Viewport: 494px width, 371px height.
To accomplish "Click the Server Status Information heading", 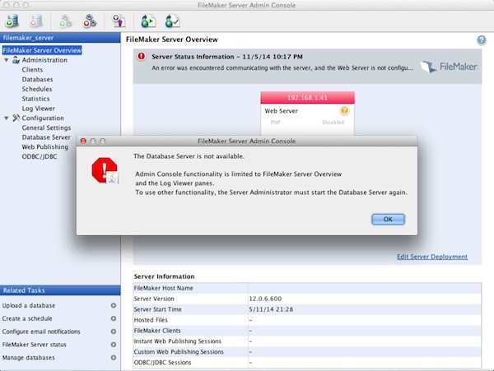I will pyautogui.click(x=227, y=57).
